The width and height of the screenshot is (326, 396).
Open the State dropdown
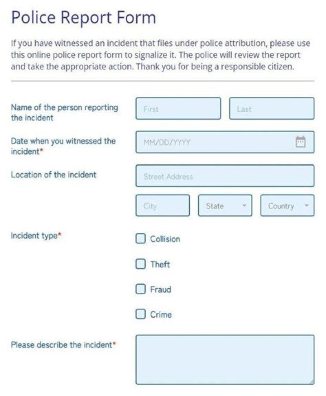click(x=225, y=206)
